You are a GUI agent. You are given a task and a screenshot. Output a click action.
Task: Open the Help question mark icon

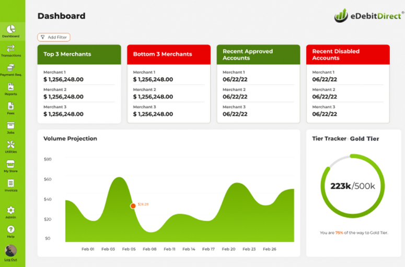pos(11,229)
